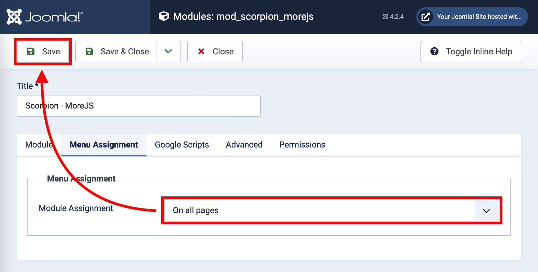This screenshot has width=538, height=272.
Task: Open the Module Assignment dropdown
Action: [332, 211]
